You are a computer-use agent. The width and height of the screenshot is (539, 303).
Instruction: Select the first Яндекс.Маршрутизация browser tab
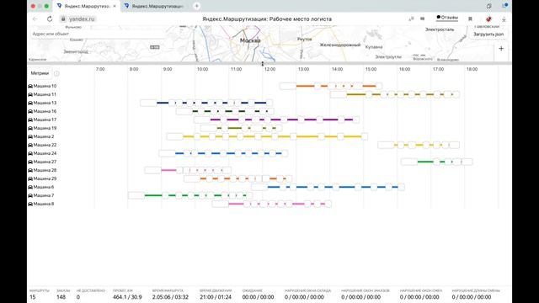[86, 6]
